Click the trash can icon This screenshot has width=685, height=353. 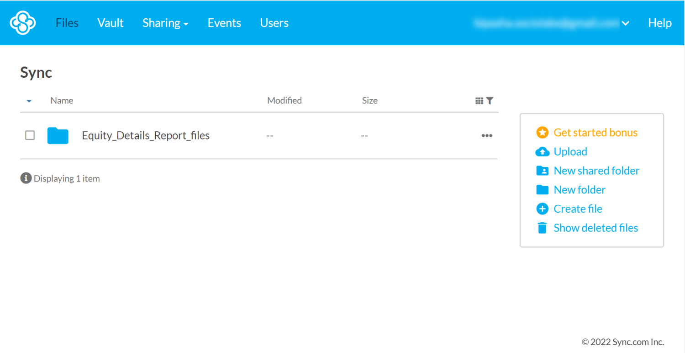coord(542,228)
